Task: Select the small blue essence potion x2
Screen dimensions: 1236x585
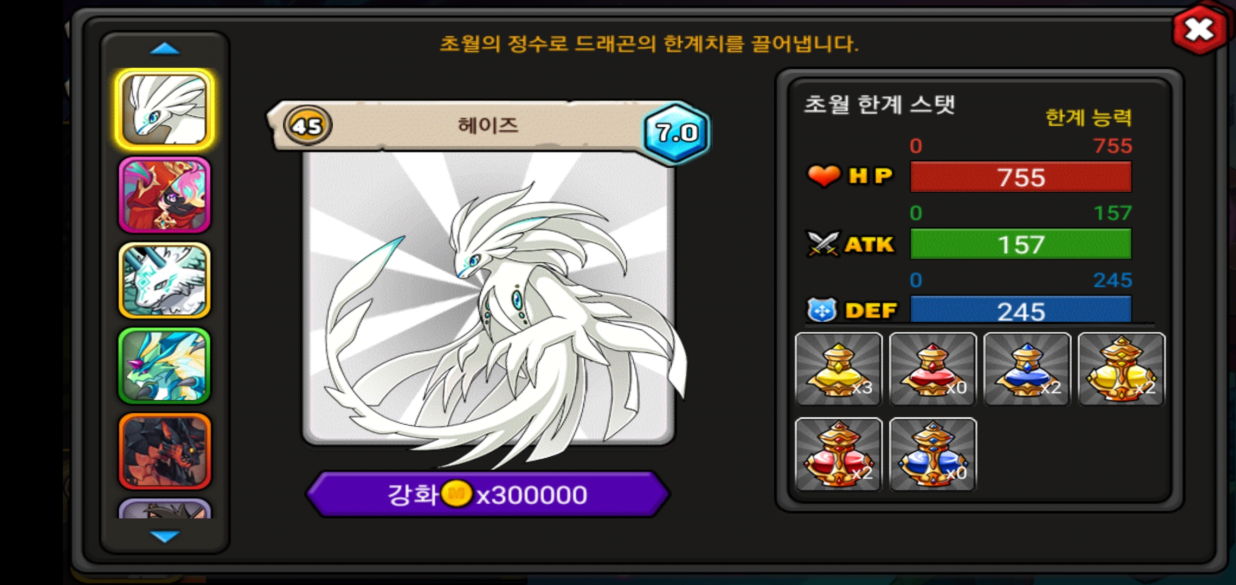Action: (1027, 369)
